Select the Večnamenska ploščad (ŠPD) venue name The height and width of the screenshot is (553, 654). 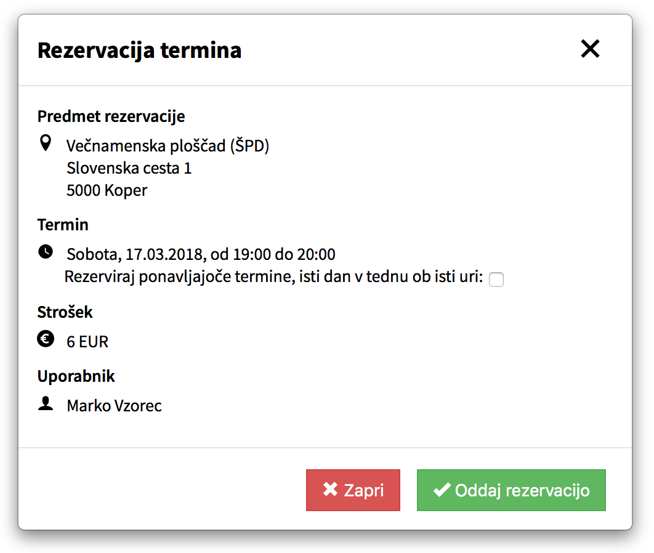[168, 146]
